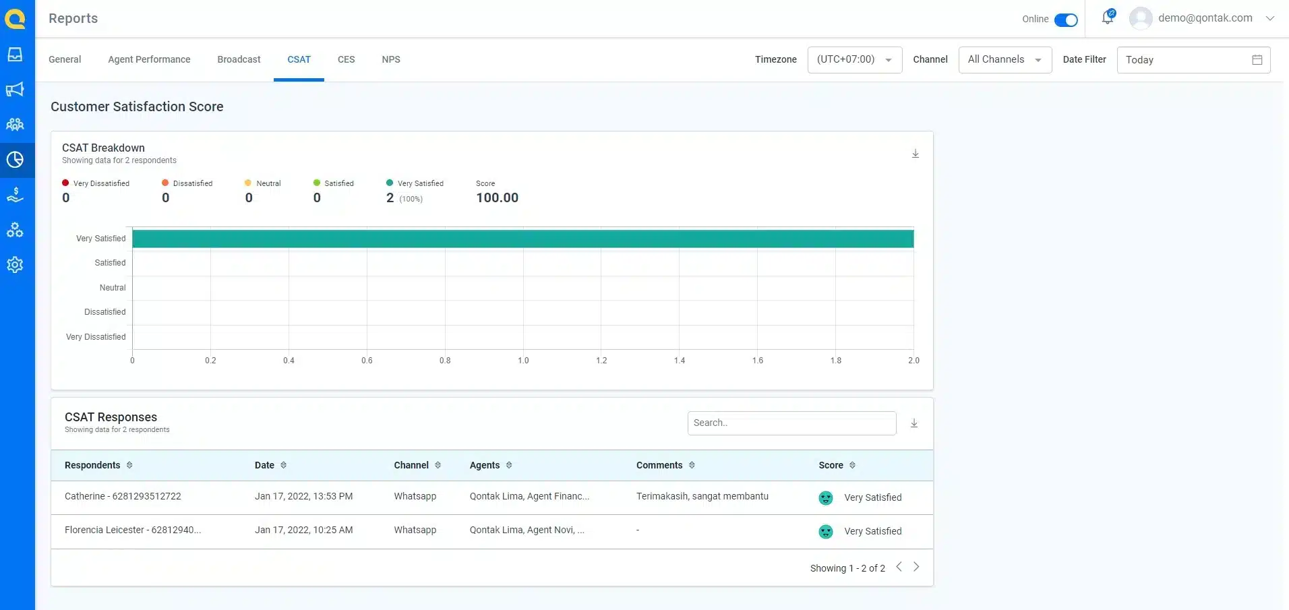
Task: Sort table by Agents column
Action: pos(509,465)
